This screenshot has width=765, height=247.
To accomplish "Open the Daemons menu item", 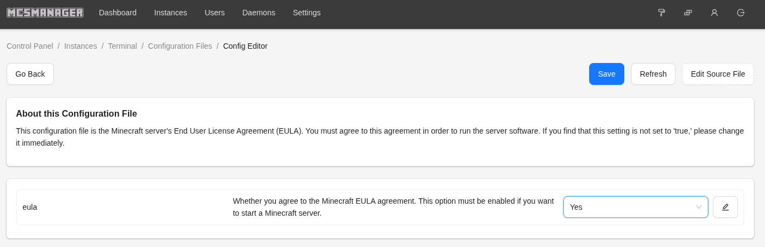I will coord(259,13).
